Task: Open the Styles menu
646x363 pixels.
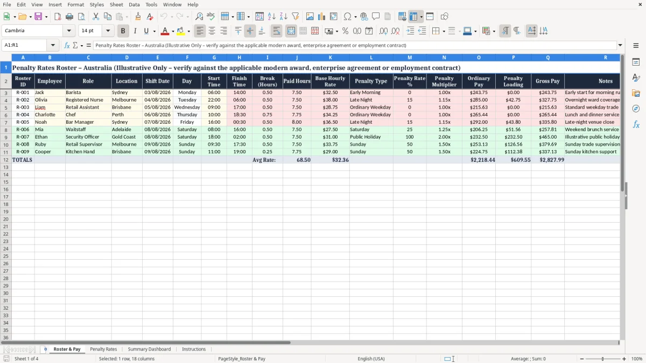Action: pyautogui.click(x=97, y=4)
